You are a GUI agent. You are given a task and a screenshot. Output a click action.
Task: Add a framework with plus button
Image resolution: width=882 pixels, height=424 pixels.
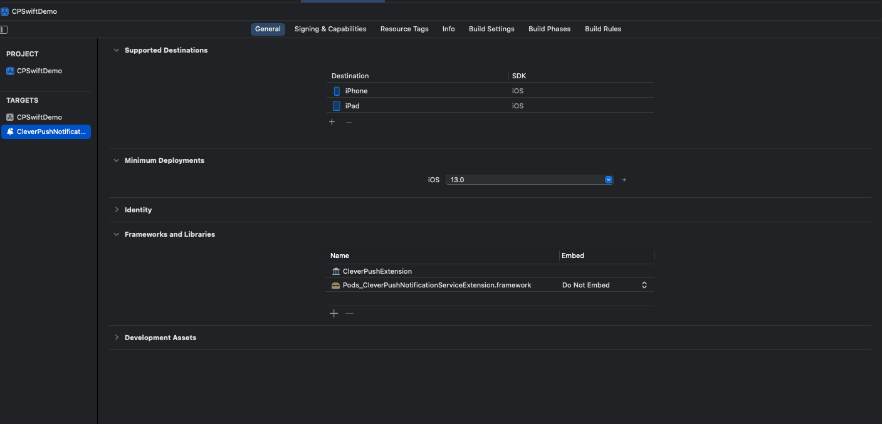pyautogui.click(x=334, y=313)
